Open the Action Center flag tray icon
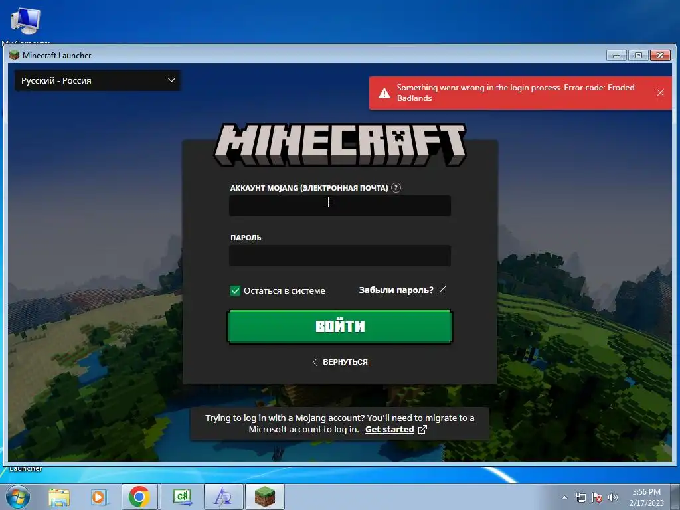Viewport: 680px width, 510px height. [x=597, y=497]
